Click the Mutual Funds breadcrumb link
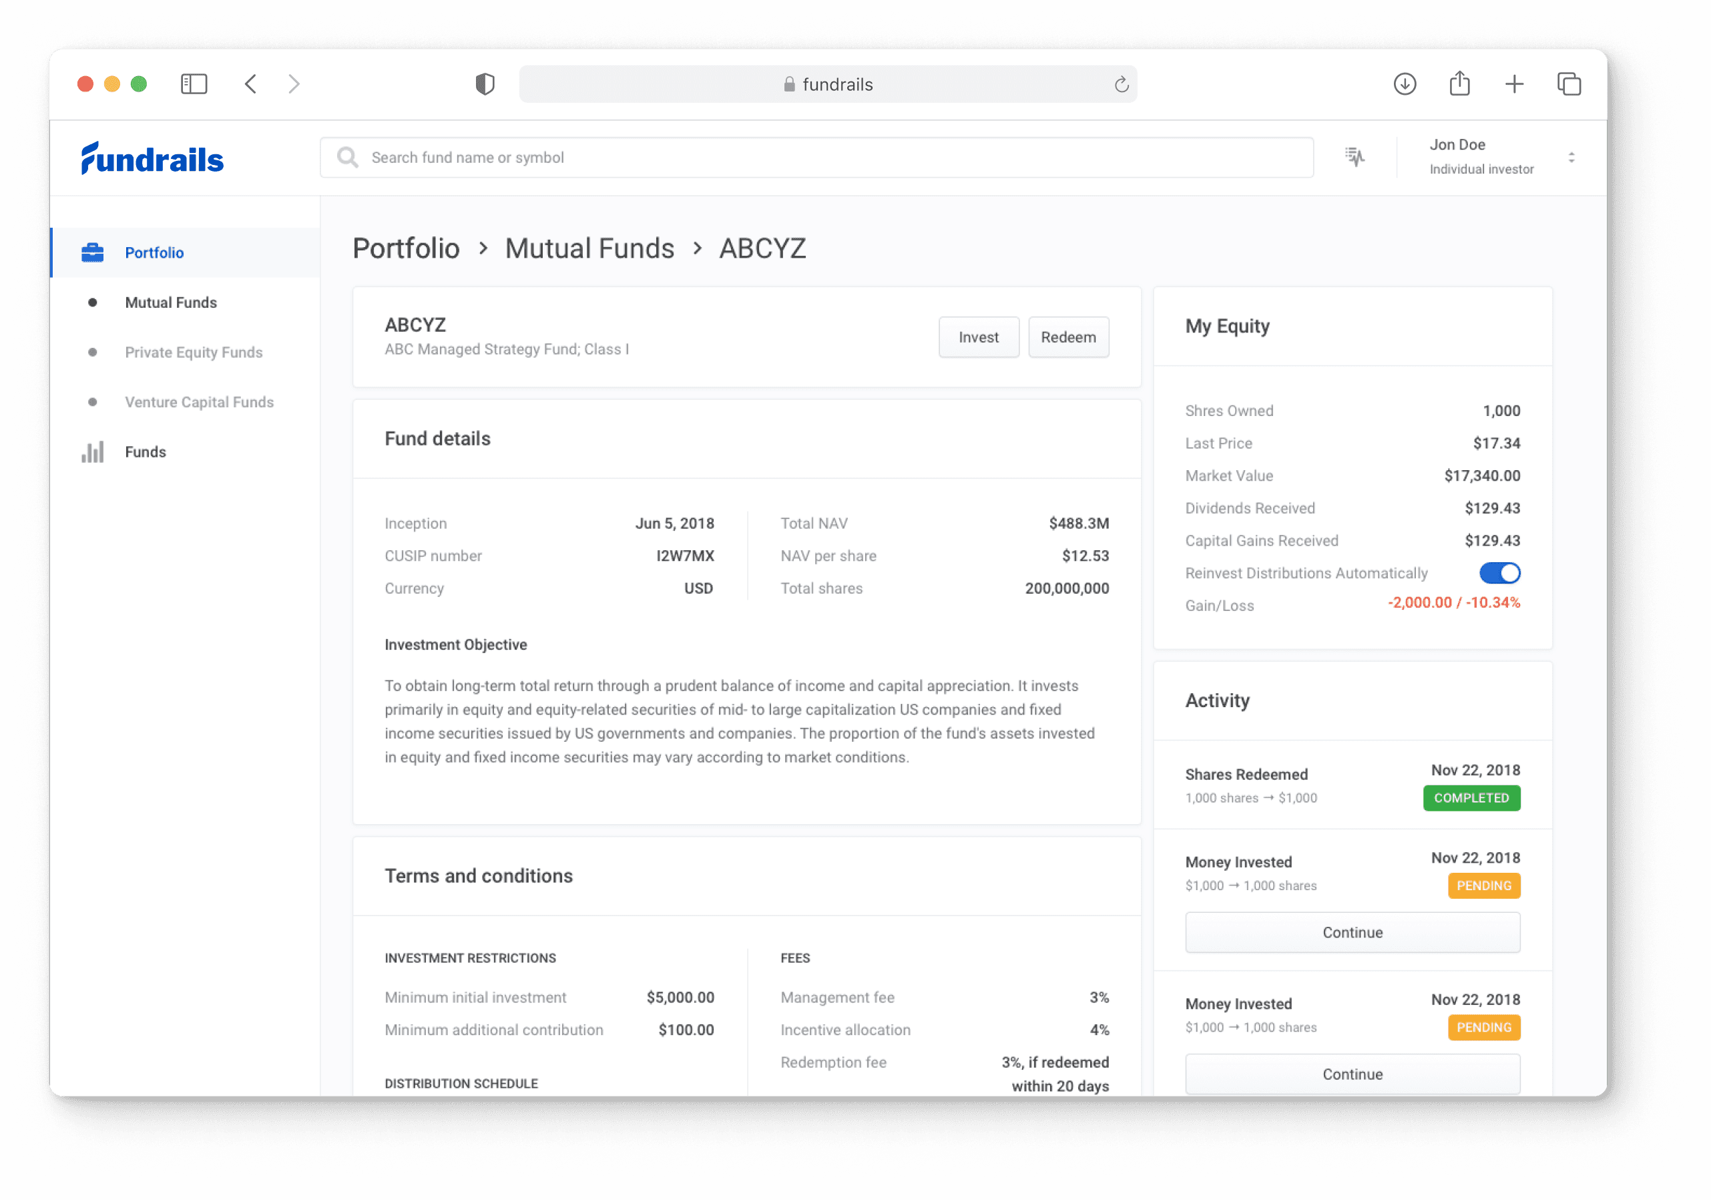 point(589,249)
